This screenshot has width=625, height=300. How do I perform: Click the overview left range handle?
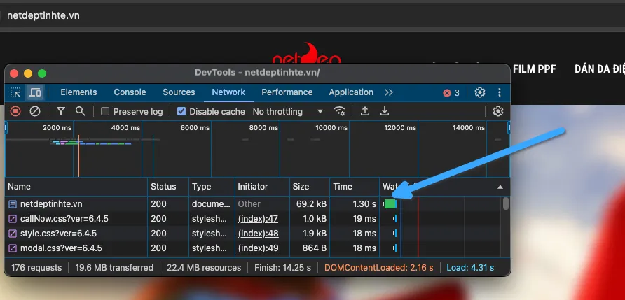coord(6,128)
